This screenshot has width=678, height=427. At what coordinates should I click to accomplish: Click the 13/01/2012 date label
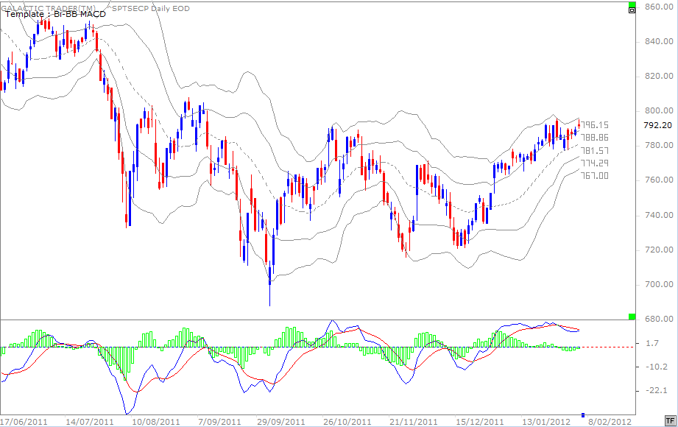[545, 421]
